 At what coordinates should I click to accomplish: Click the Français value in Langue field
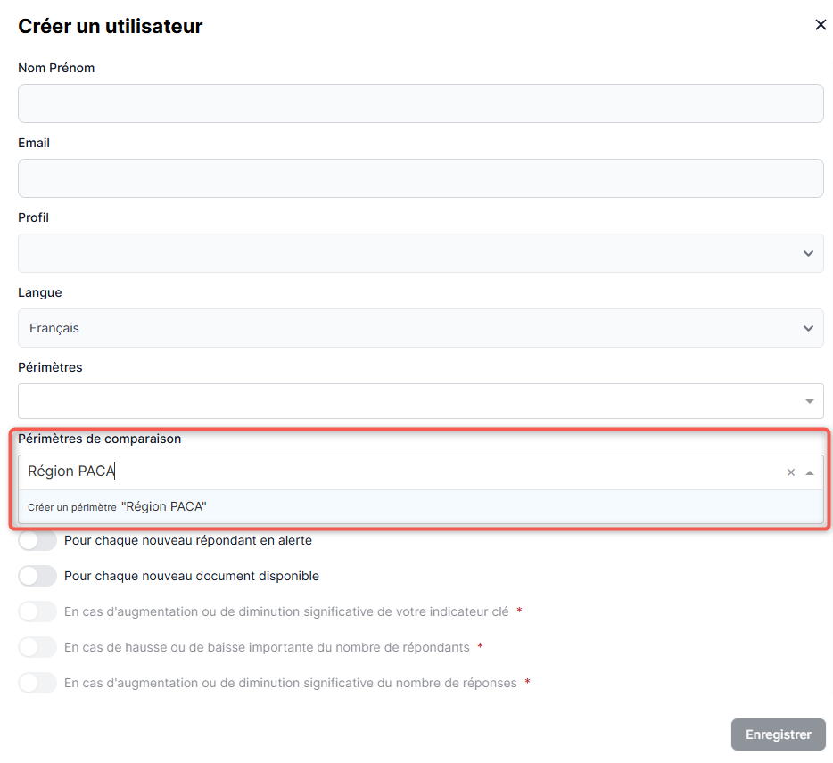(x=54, y=328)
